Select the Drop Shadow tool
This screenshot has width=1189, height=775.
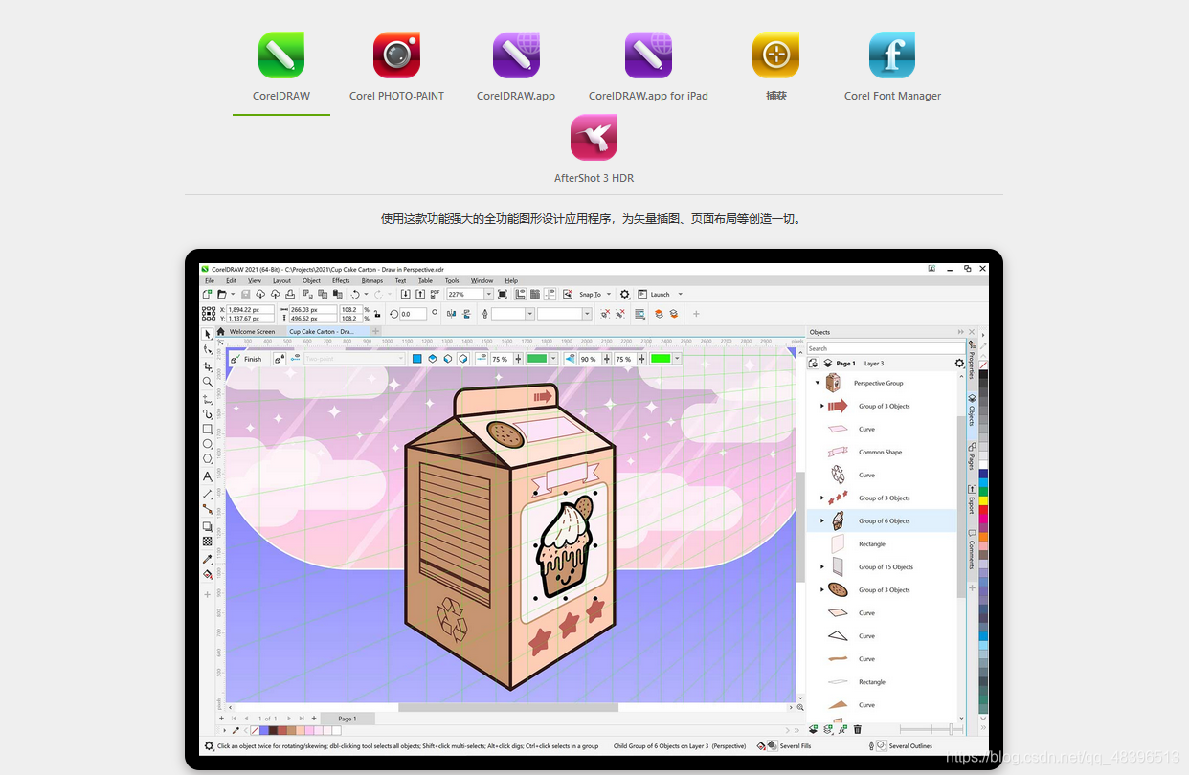tap(207, 526)
